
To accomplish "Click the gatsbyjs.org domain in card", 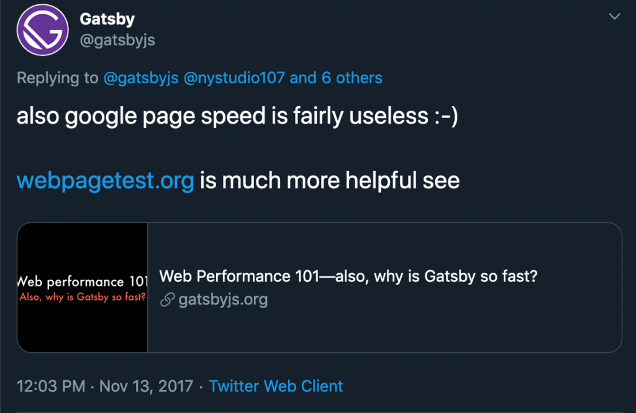I will [222, 301].
